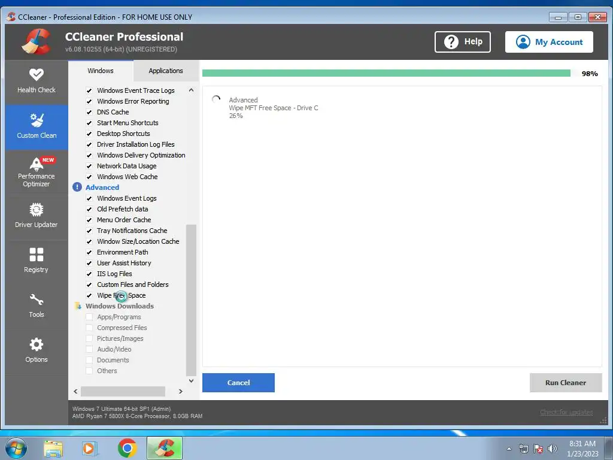This screenshot has height=460, width=613.
Task: Click the CCleaner taskbar button
Action: click(x=164, y=448)
